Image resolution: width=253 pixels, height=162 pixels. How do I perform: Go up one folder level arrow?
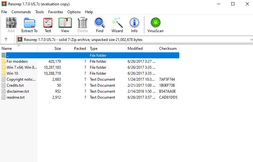pos(6,39)
